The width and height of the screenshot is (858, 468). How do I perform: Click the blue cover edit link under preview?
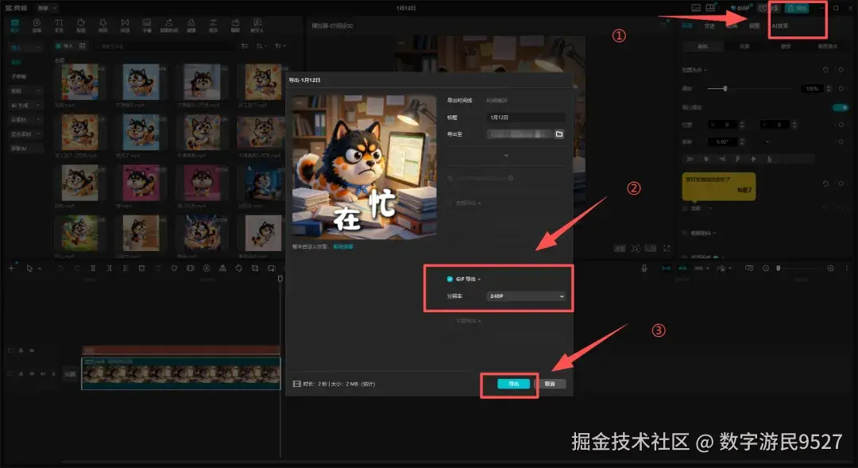tap(343, 247)
